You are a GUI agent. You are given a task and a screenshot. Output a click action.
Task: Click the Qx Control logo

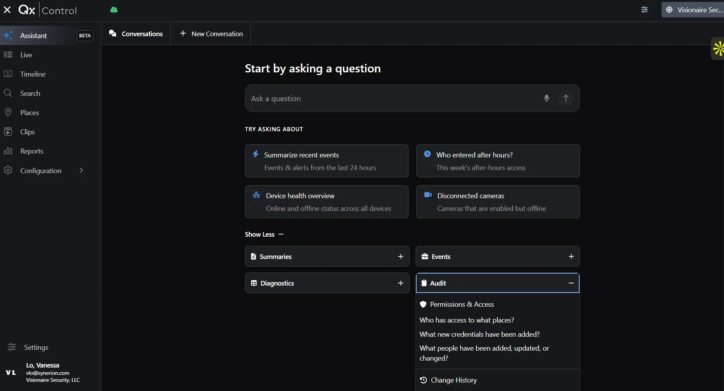pyautogui.click(x=48, y=10)
